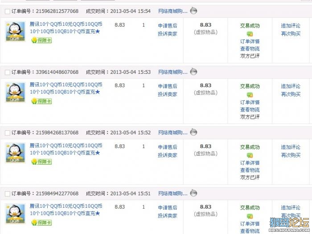Click 申请售后 in the 15:52 order
Viewport: 312px width, 234px height.
click(x=168, y=147)
